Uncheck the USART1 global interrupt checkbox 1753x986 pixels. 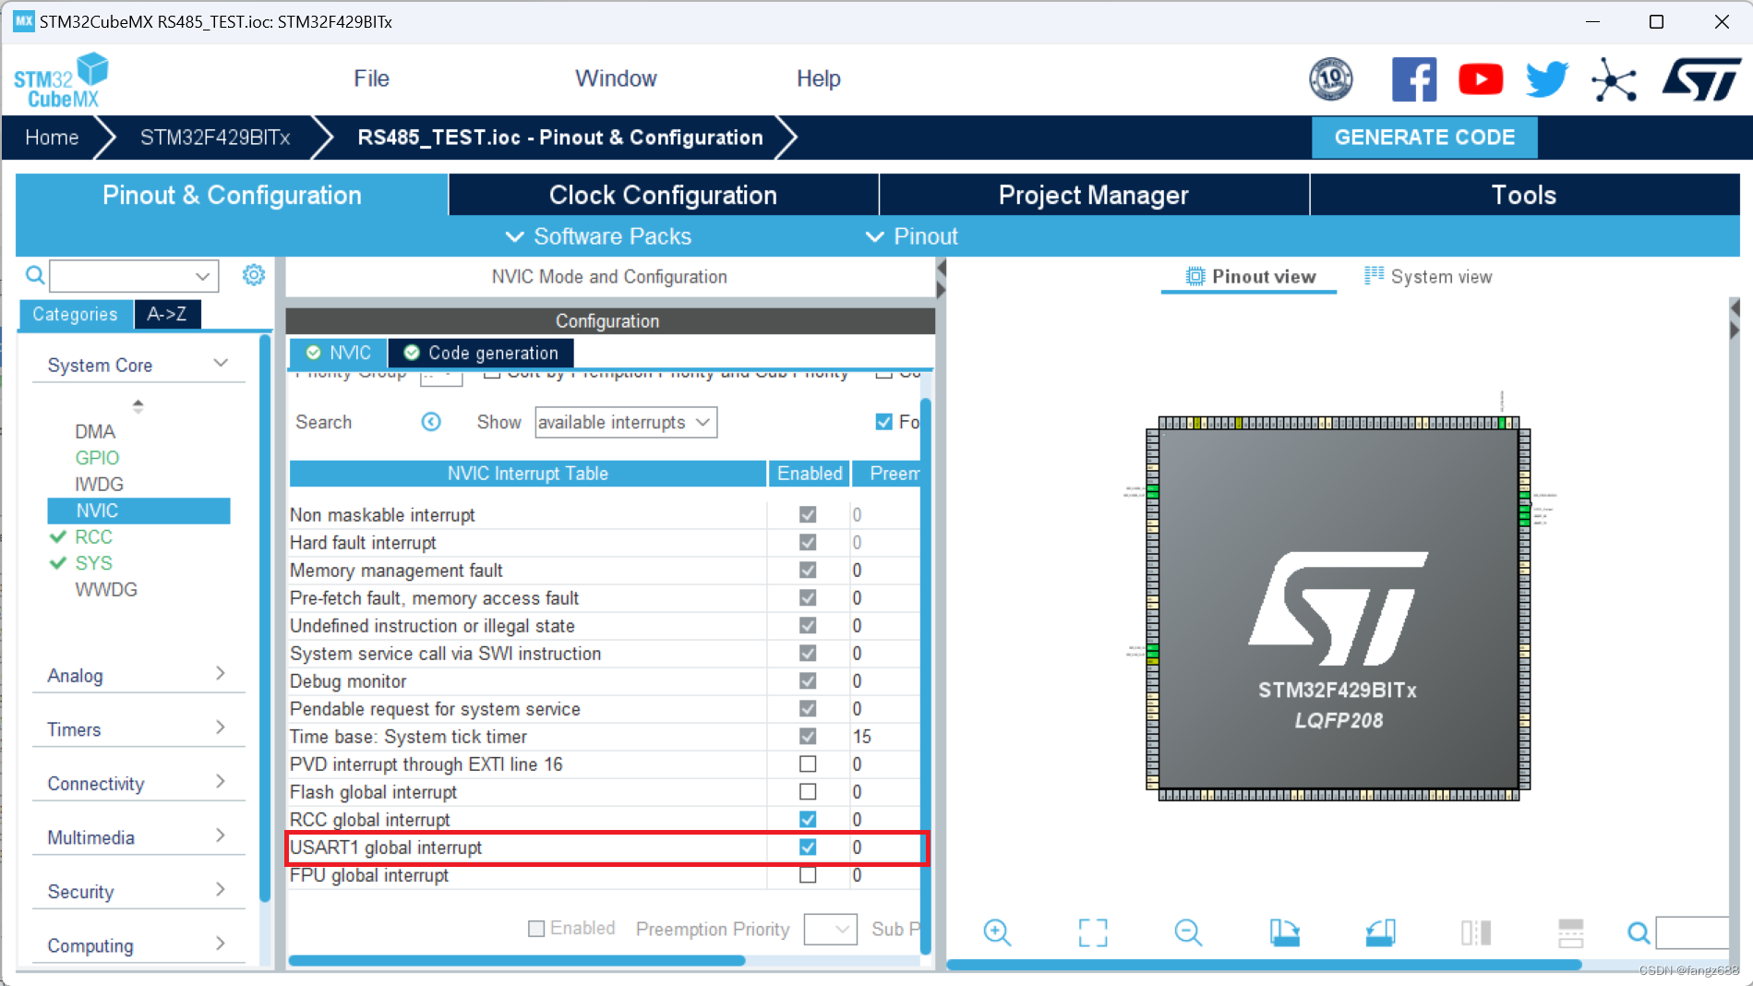point(808,848)
